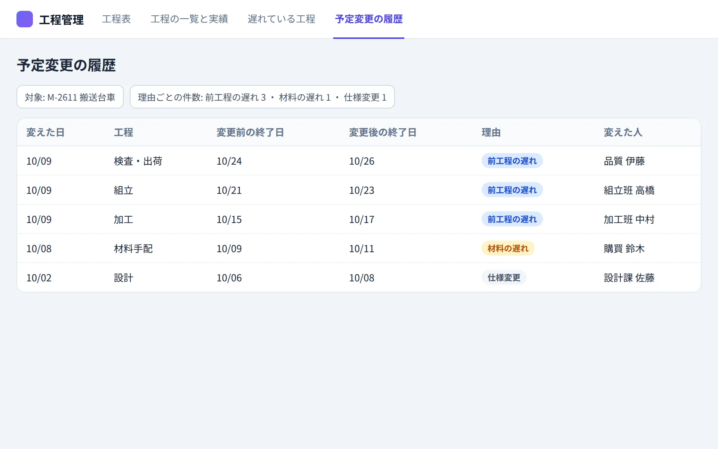This screenshot has width=718, height=449.
Task: Click original end date 10/06
Action: pos(229,278)
